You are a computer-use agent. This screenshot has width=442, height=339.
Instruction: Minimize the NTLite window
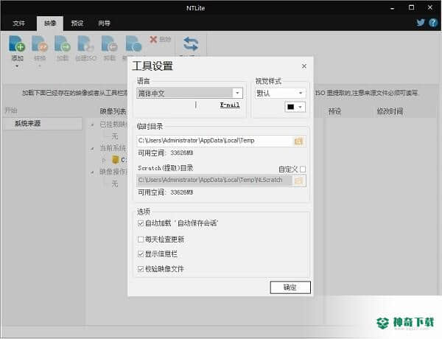point(392,8)
